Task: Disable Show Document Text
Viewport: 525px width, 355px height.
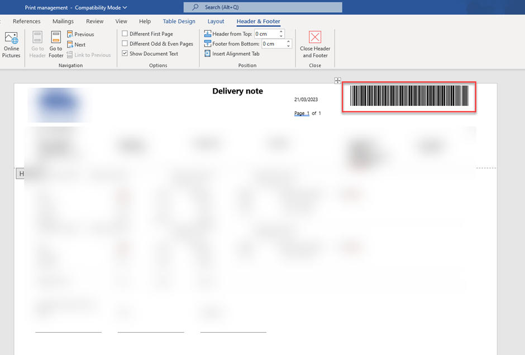Action: pyautogui.click(x=125, y=54)
